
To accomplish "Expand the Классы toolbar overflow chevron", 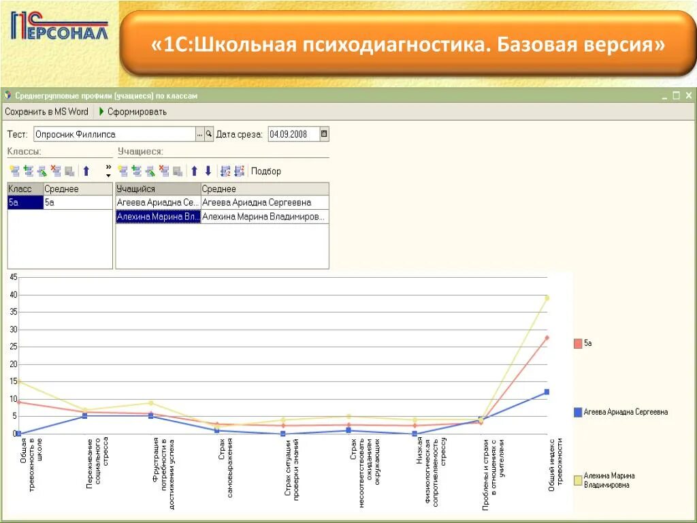I will coord(108,171).
